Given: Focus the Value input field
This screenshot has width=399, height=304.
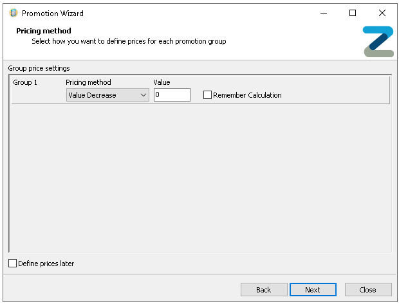Looking at the screenshot, I should click(x=172, y=95).
